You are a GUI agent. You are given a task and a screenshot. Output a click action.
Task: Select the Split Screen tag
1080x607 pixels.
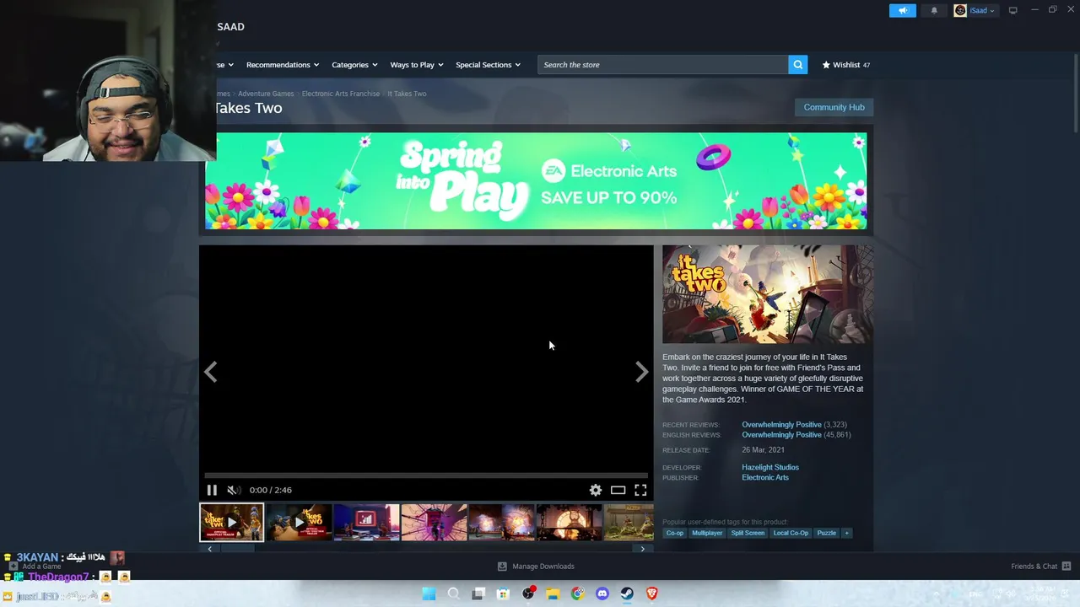[x=748, y=533]
